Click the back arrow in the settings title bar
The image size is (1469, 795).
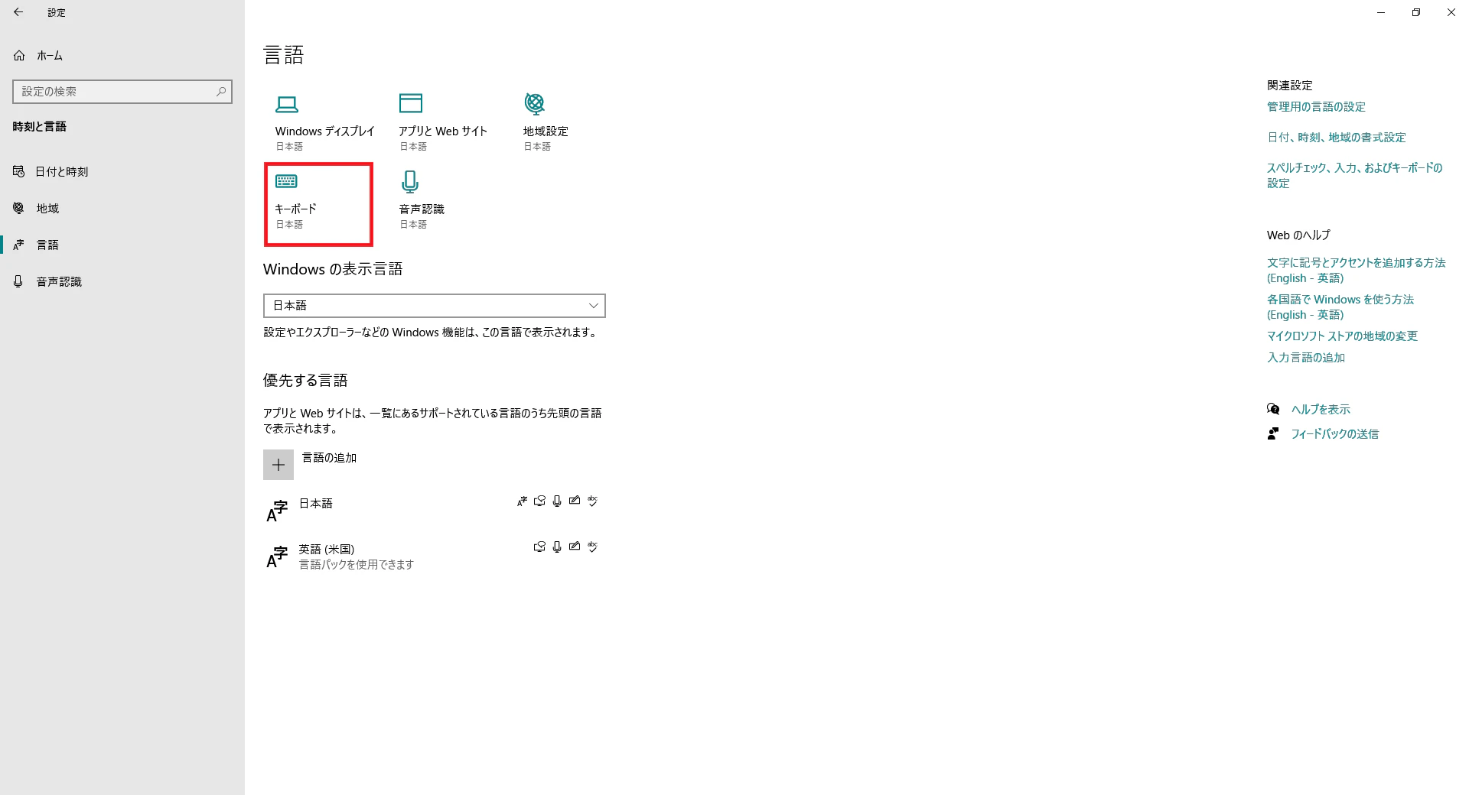tap(18, 12)
